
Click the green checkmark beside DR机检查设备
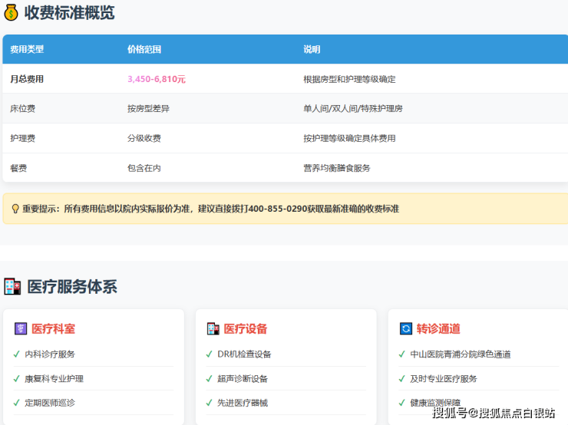point(210,354)
